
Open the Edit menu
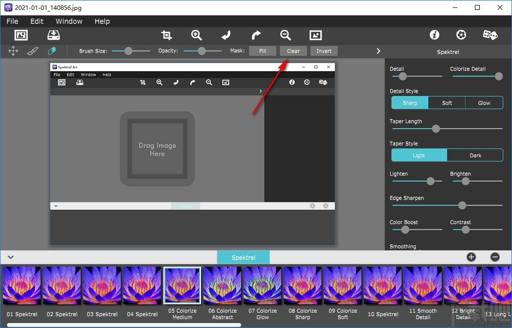[x=37, y=21]
